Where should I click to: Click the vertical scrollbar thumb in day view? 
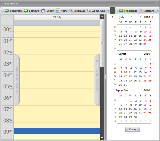(x=102, y=43)
